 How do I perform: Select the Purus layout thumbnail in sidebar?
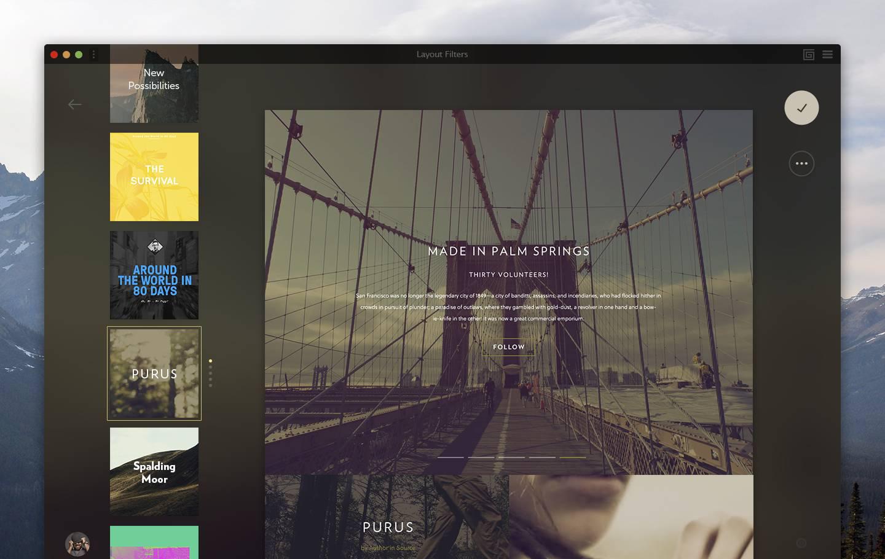pos(154,373)
